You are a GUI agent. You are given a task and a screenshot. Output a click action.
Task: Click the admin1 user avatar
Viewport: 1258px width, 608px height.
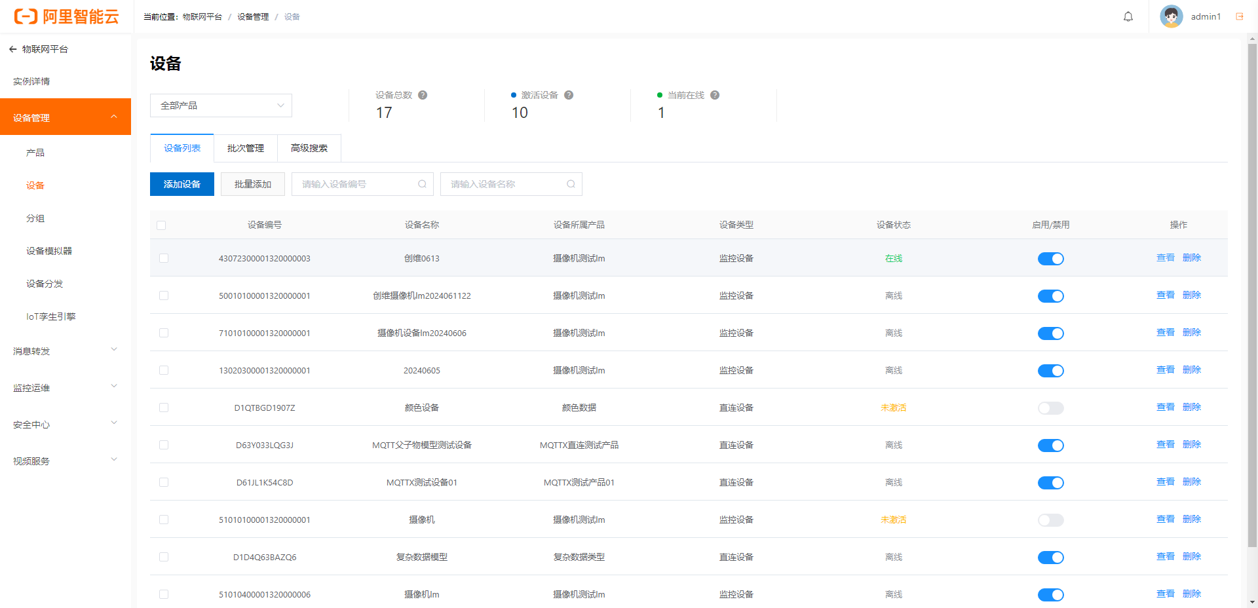click(1171, 16)
